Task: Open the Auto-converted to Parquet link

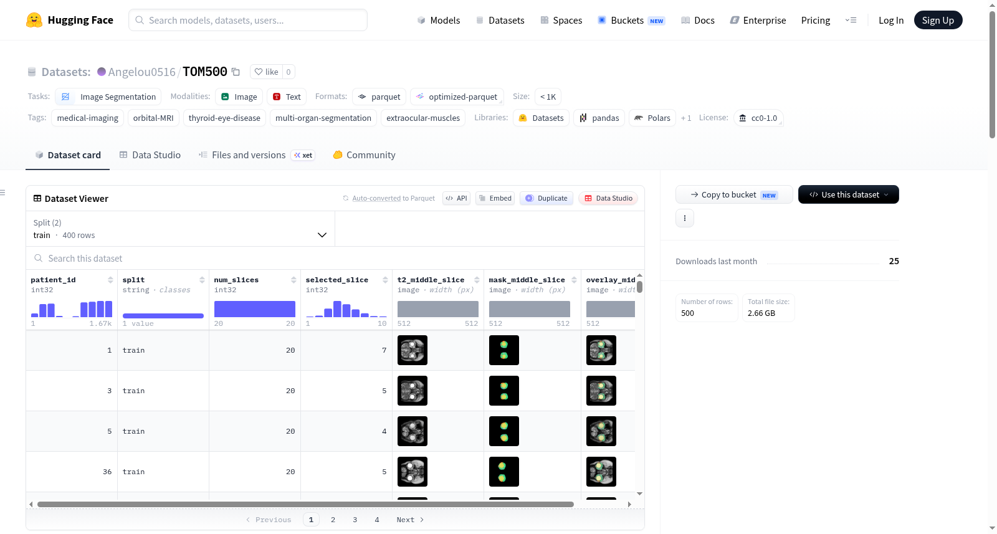Action: (x=376, y=198)
